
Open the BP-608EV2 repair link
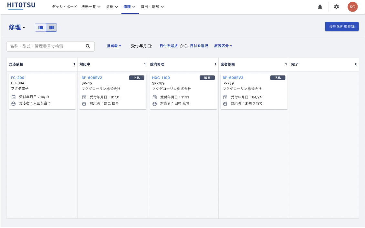tap(92, 78)
